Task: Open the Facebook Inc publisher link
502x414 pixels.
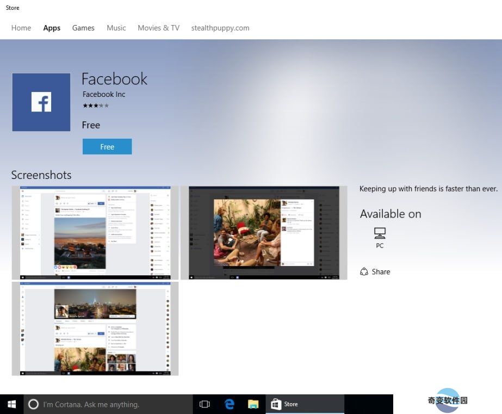Action: point(104,94)
